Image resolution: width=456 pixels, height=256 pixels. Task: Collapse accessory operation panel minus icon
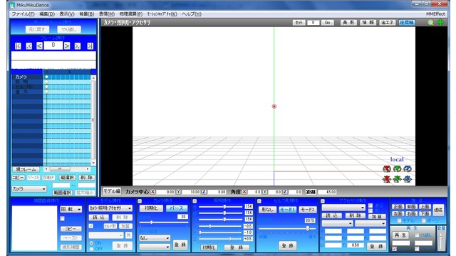[x=323, y=201]
